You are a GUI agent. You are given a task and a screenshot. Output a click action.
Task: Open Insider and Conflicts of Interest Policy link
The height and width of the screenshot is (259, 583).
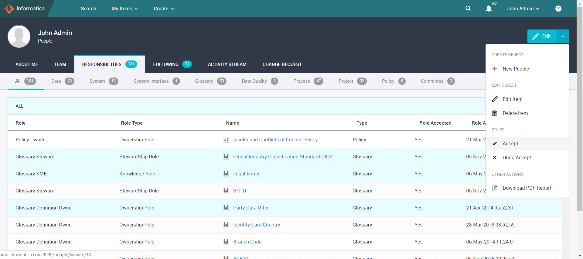(275, 140)
